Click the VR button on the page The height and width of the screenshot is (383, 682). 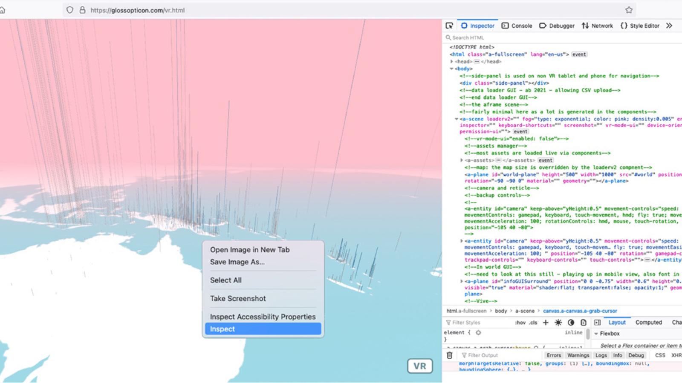[x=420, y=366]
